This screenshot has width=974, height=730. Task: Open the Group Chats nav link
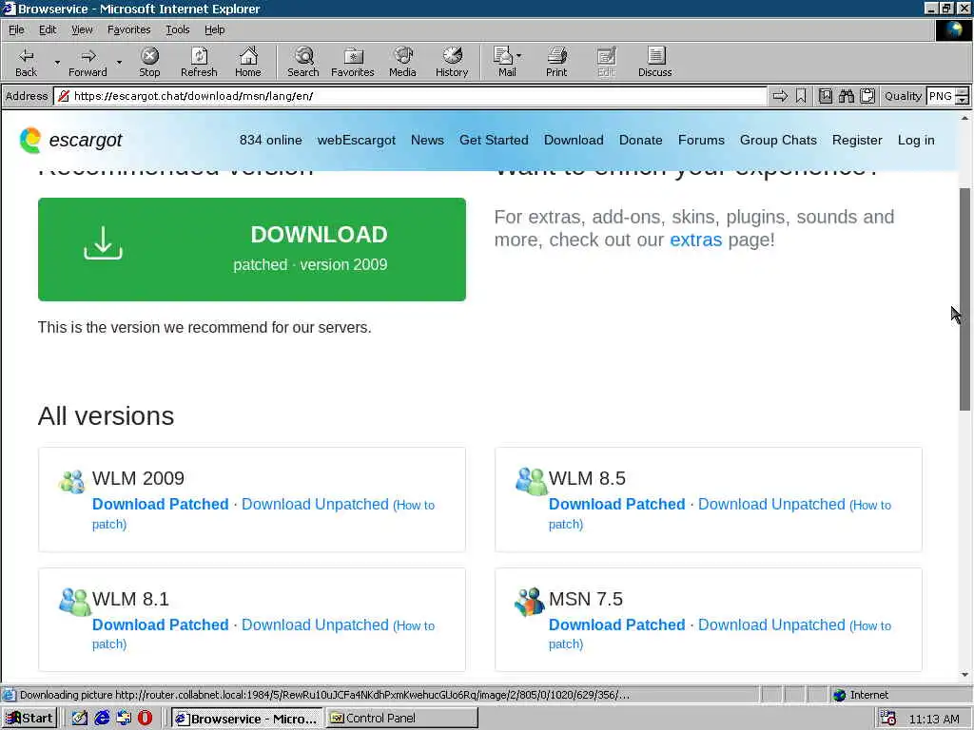[x=778, y=141]
